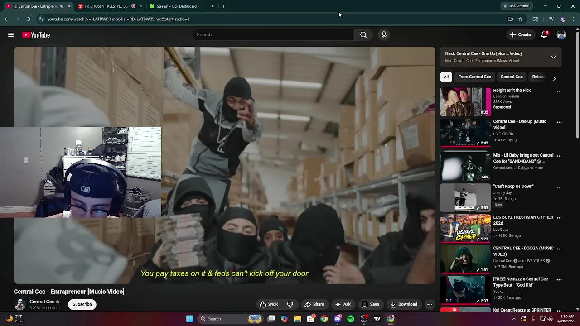Subscribe to the Central Cee channel

(82, 304)
